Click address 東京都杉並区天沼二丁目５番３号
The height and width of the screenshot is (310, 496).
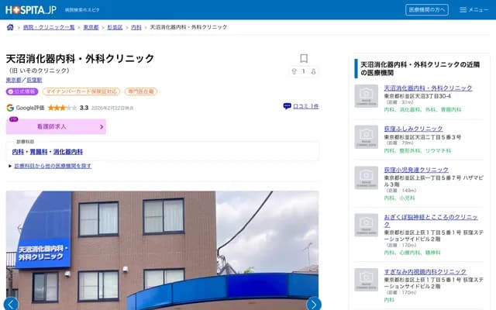coord(422,137)
